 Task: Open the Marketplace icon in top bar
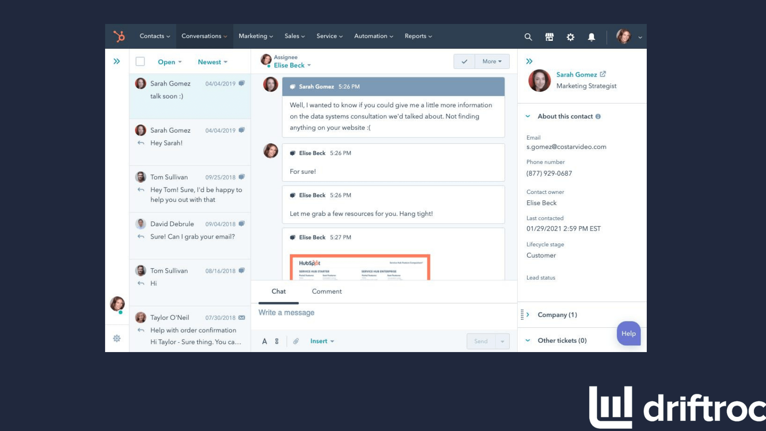[x=549, y=37]
